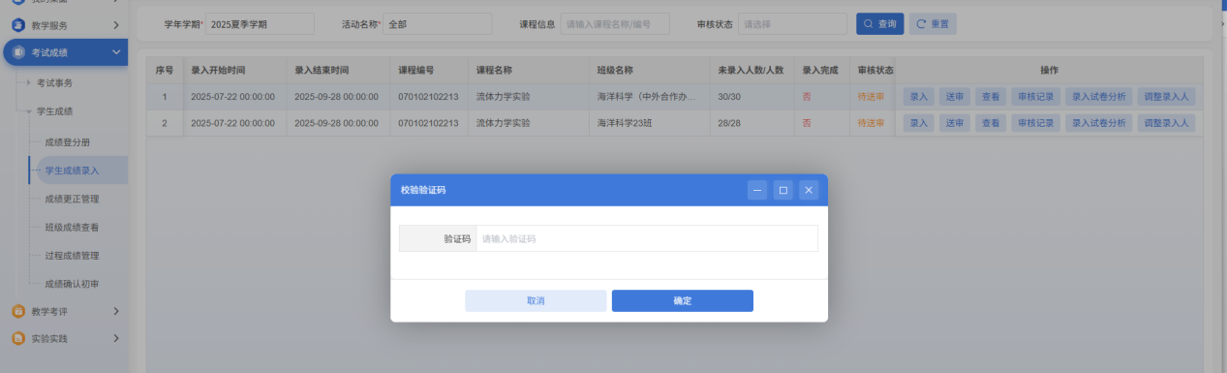Open the 学年学期 dropdown
This screenshot has height=373, width=1227.
coord(260,23)
